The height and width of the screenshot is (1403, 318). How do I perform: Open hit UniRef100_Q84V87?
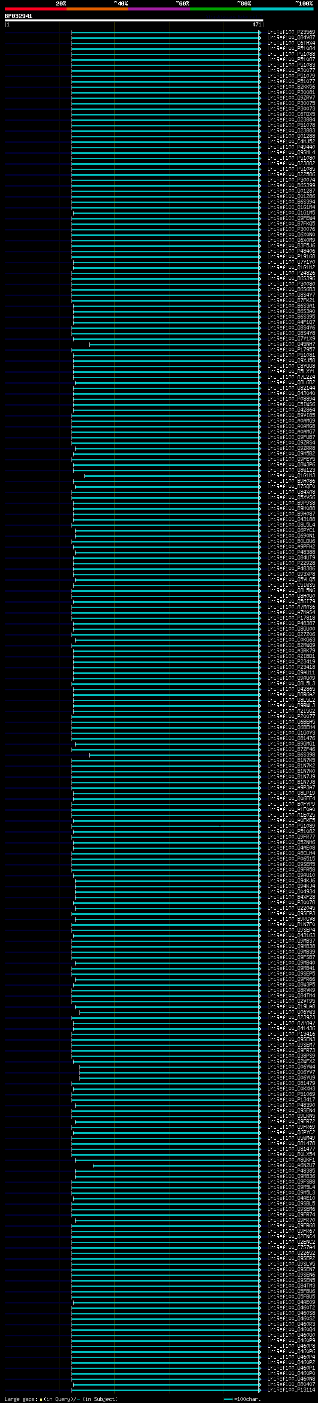click(291, 38)
